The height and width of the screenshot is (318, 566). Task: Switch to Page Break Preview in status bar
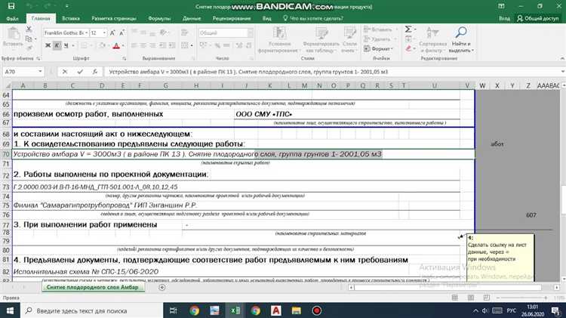487,298
